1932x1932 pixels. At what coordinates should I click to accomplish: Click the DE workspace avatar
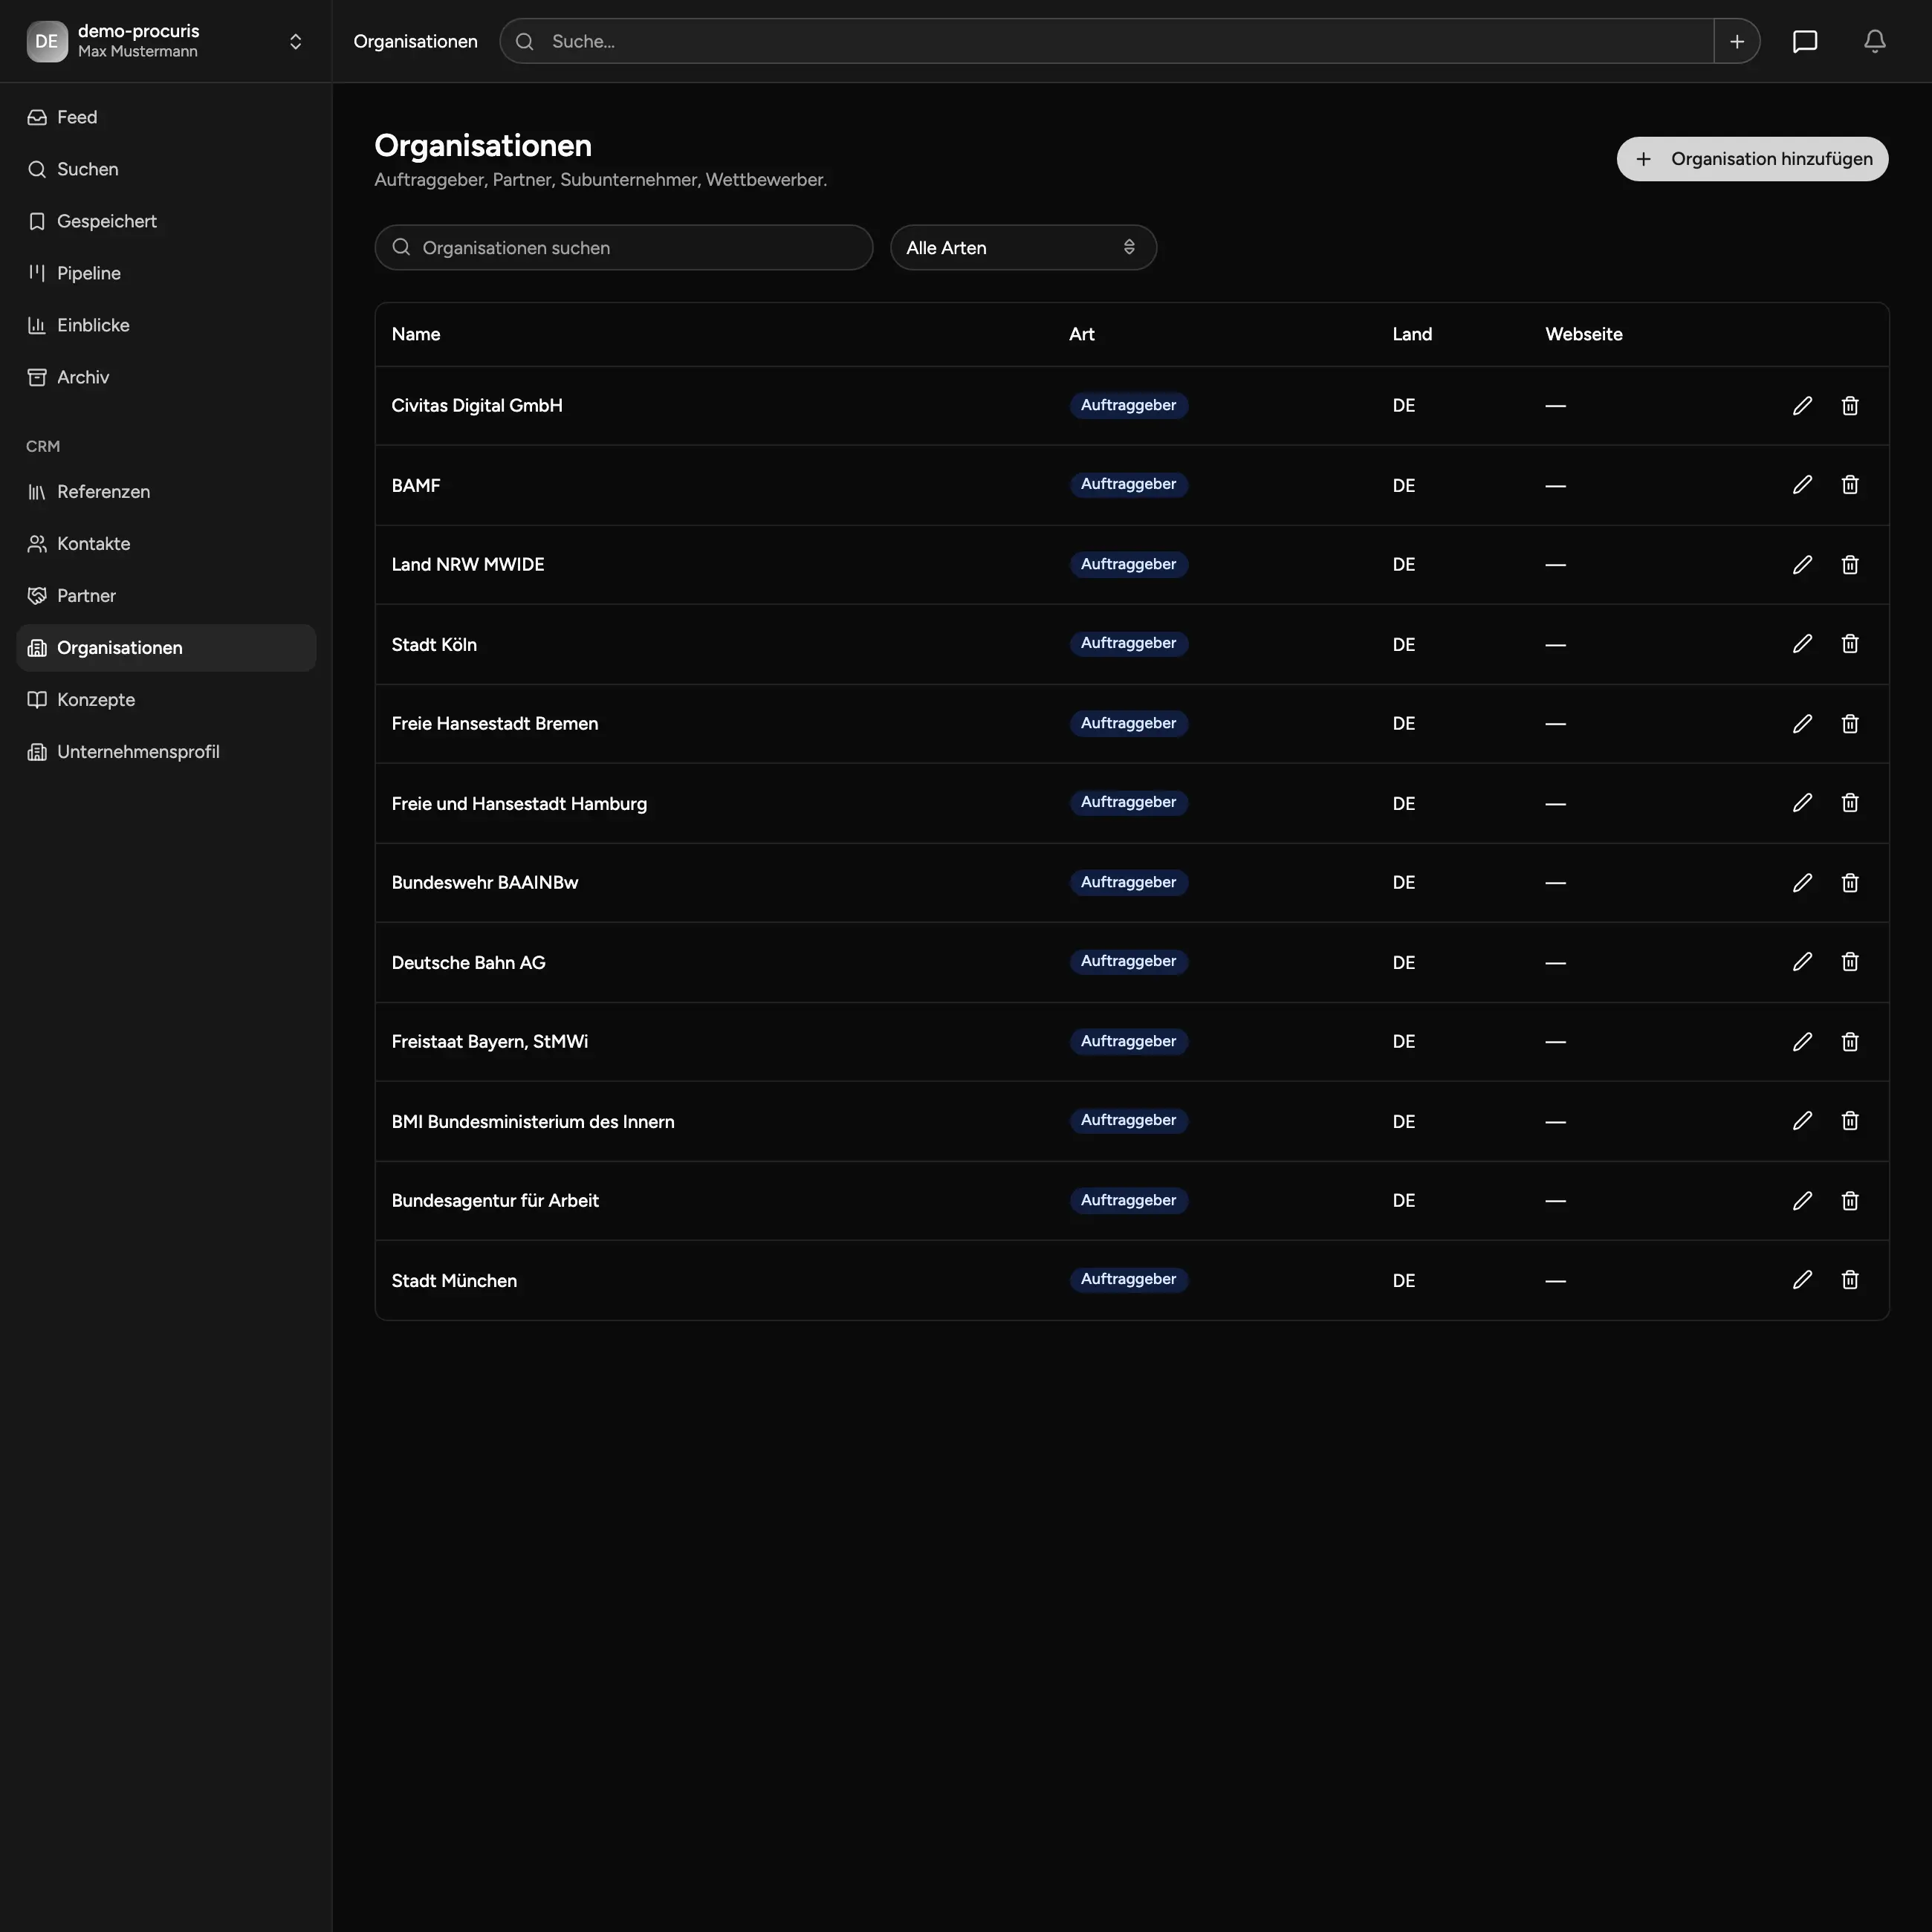point(47,41)
